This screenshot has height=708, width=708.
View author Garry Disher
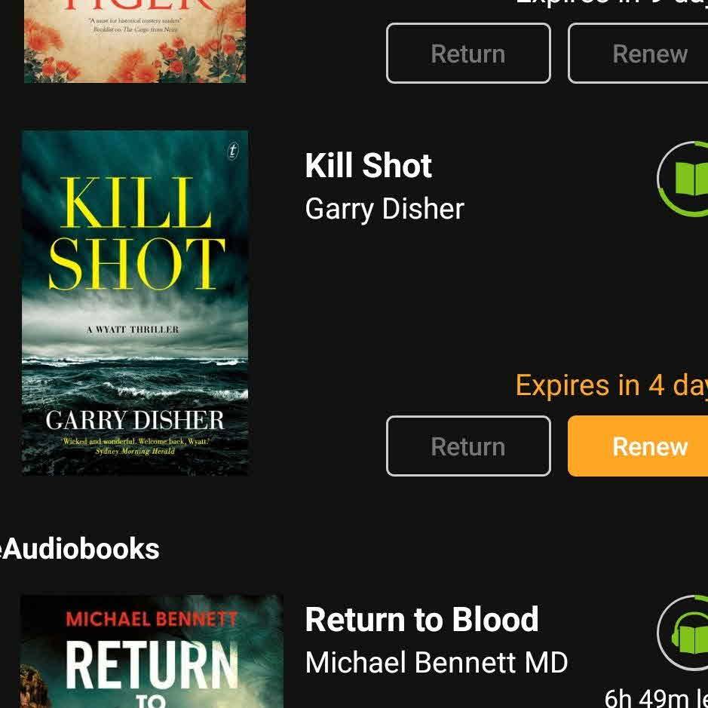(385, 209)
